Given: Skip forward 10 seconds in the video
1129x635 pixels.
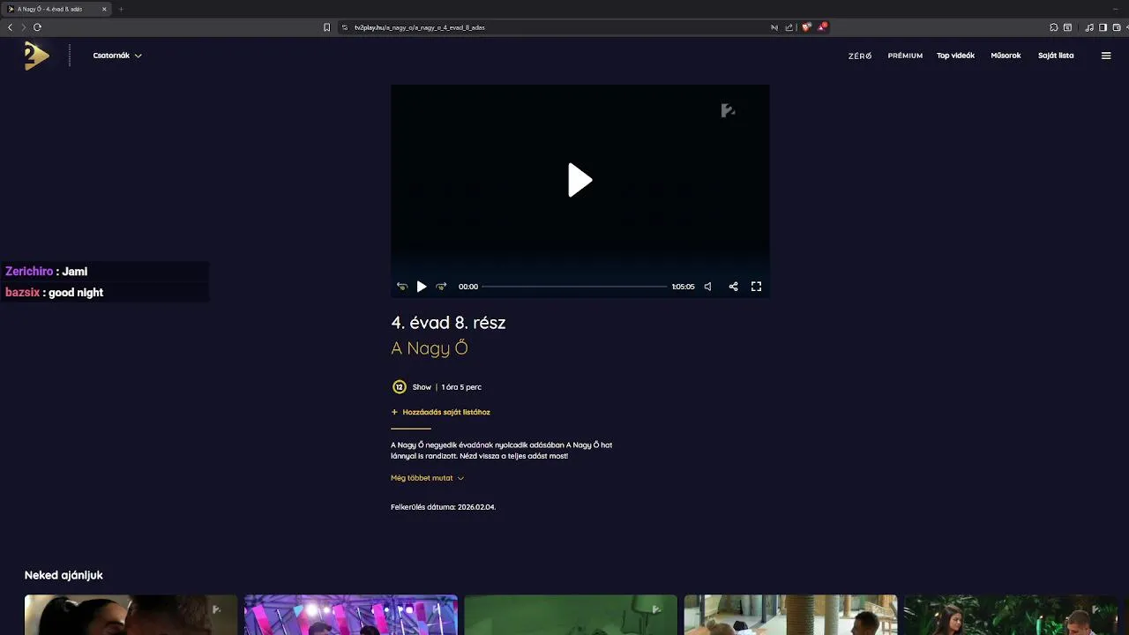Looking at the screenshot, I should point(441,287).
